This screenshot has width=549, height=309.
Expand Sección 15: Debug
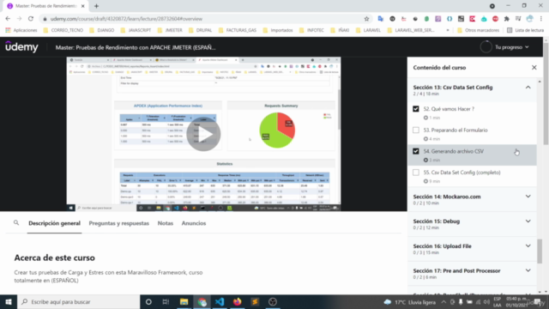pos(528,221)
